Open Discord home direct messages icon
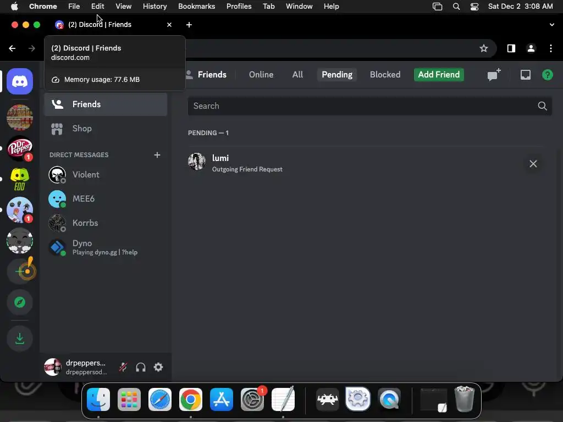The image size is (563, 422). point(20,81)
